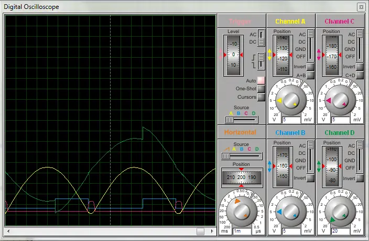
Task: Click the Channel A panel header
Action: pyautogui.click(x=290, y=21)
